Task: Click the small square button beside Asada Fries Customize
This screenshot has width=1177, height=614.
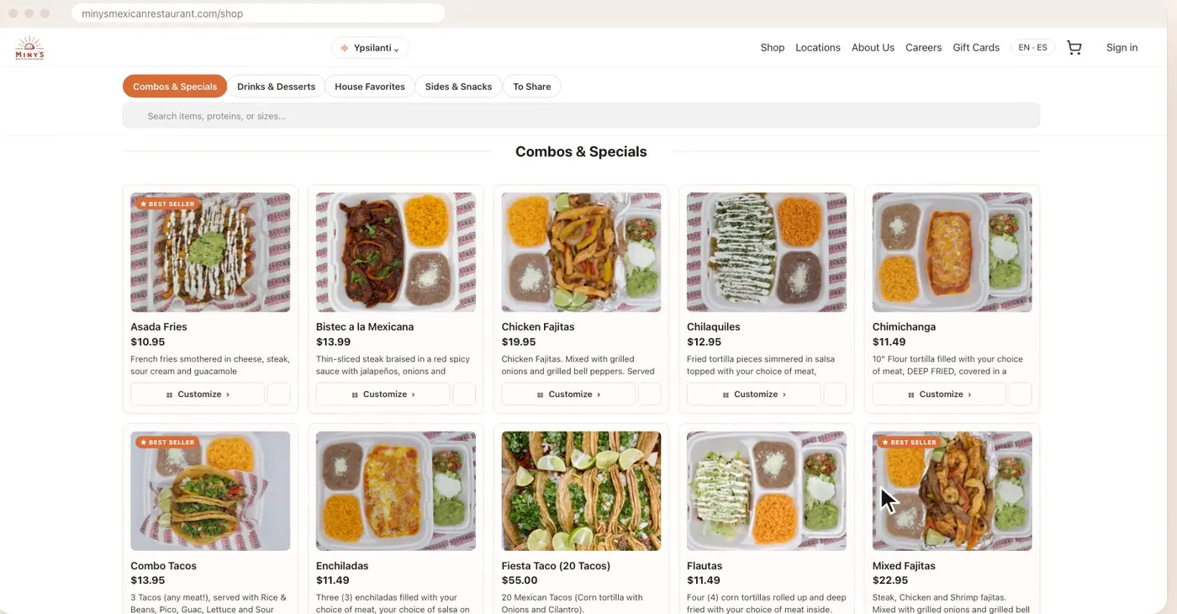Action: pos(279,394)
